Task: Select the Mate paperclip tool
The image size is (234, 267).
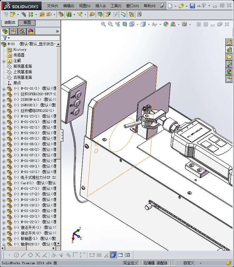Action: 24,14
